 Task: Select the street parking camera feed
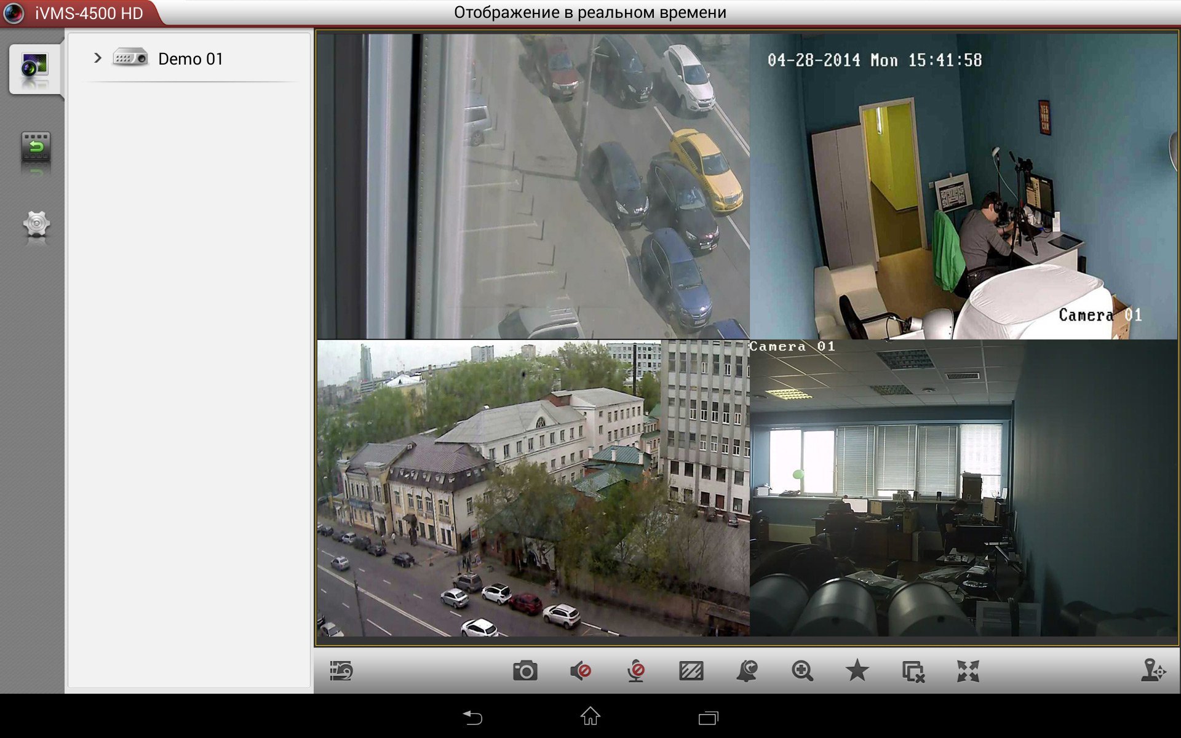coord(533,186)
